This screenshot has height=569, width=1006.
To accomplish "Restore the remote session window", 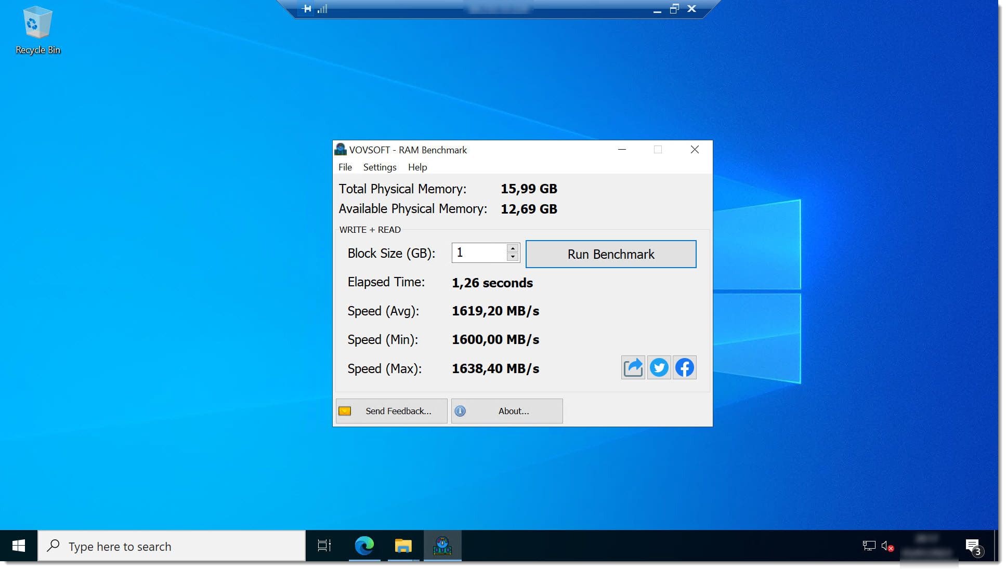I will click(x=674, y=8).
